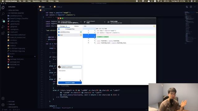Open Accounts icon in VS Code activity bar
Image resolution: width=198 pixels, height=111 pixels.
point(3,98)
